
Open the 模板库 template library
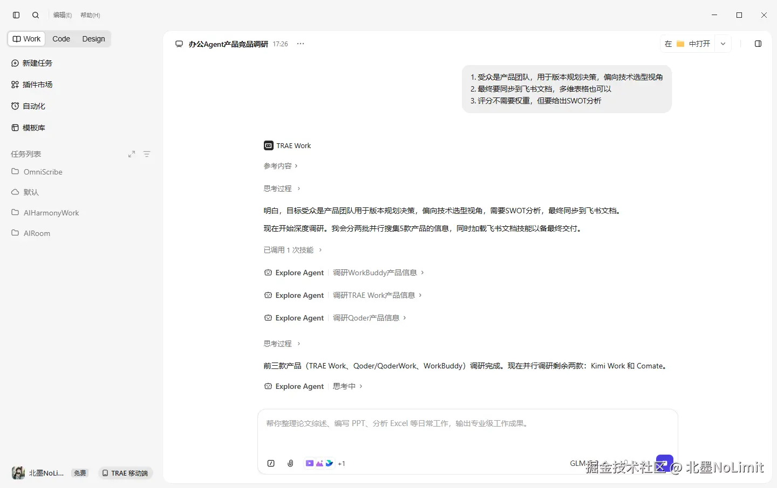28,128
